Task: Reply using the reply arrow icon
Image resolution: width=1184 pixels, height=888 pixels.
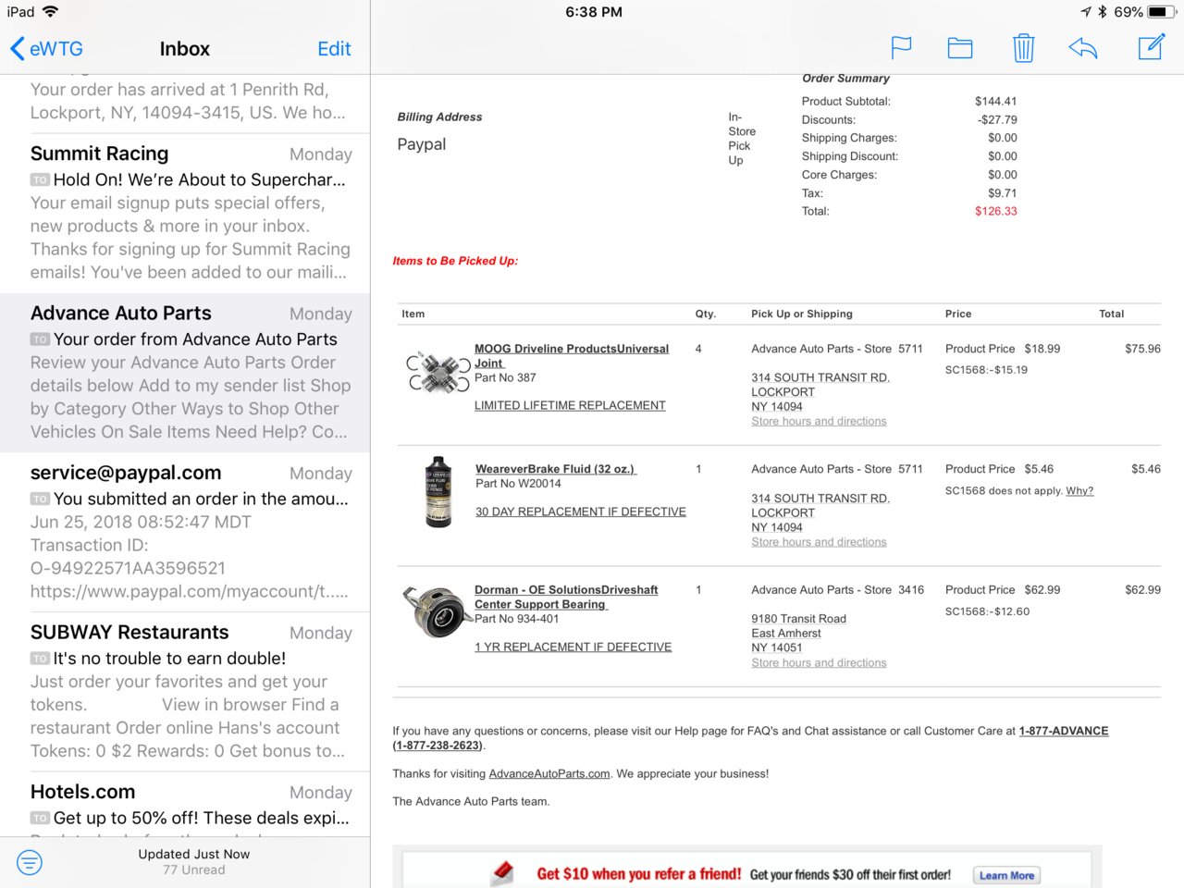Action: (x=1083, y=48)
